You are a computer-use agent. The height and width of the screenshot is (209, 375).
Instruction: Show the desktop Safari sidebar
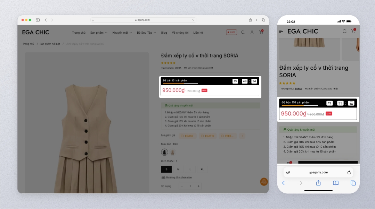coord(38,20)
